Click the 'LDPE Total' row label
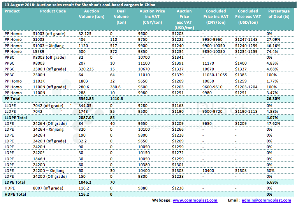This screenshot has height=207, width=297. click(14, 182)
